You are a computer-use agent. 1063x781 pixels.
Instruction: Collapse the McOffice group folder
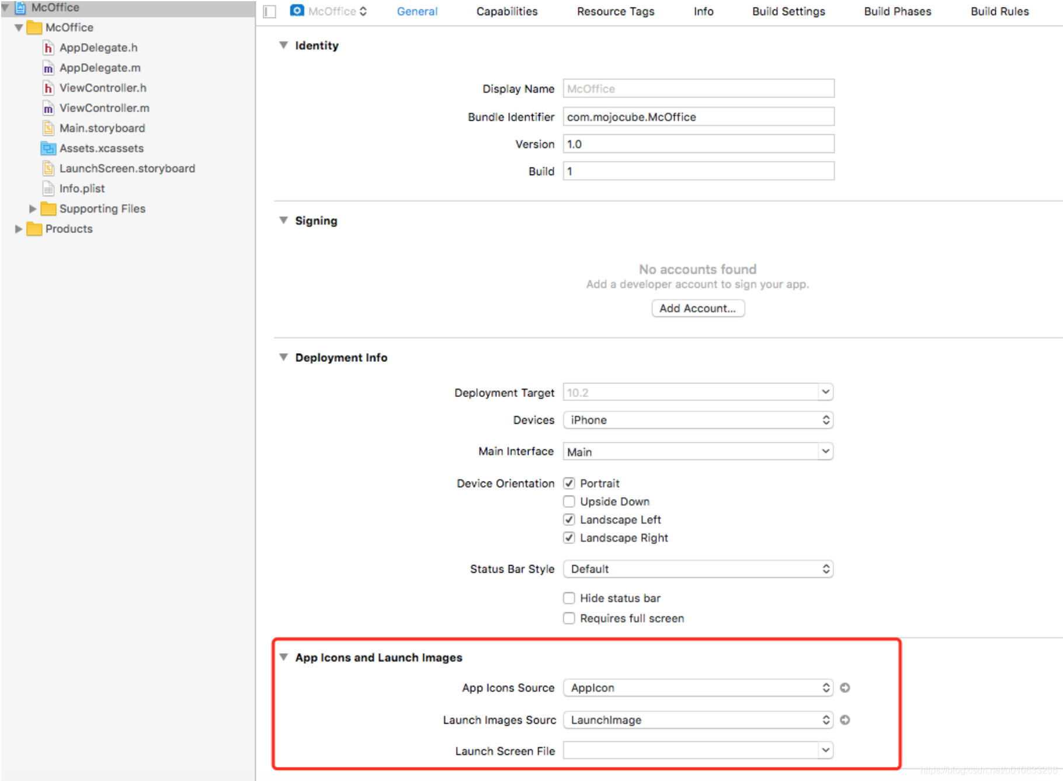(19, 28)
